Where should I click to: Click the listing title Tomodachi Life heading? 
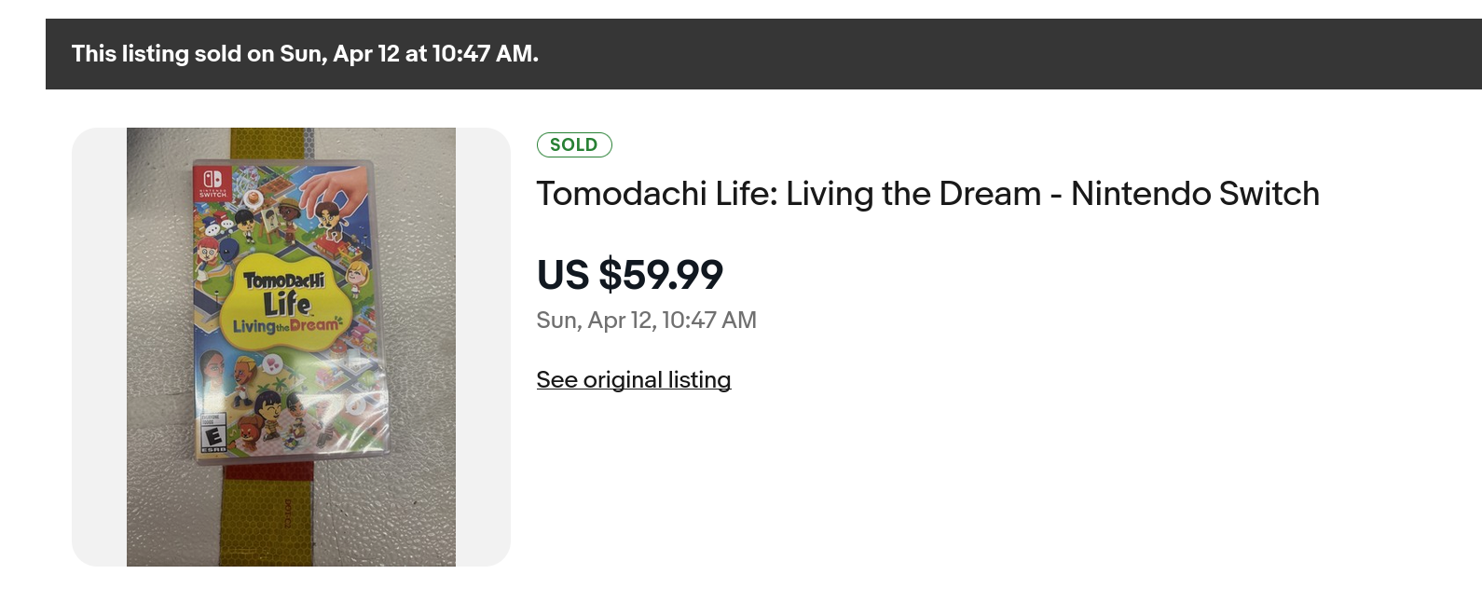(x=927, y=194)
